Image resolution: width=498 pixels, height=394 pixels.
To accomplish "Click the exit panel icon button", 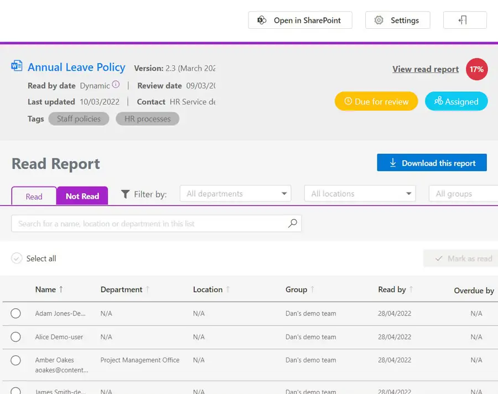I will coord(465,20).
